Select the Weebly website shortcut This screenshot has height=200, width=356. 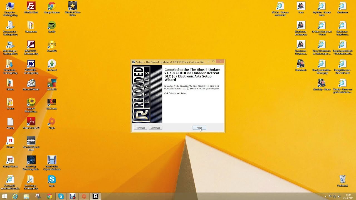coord(343,86)
